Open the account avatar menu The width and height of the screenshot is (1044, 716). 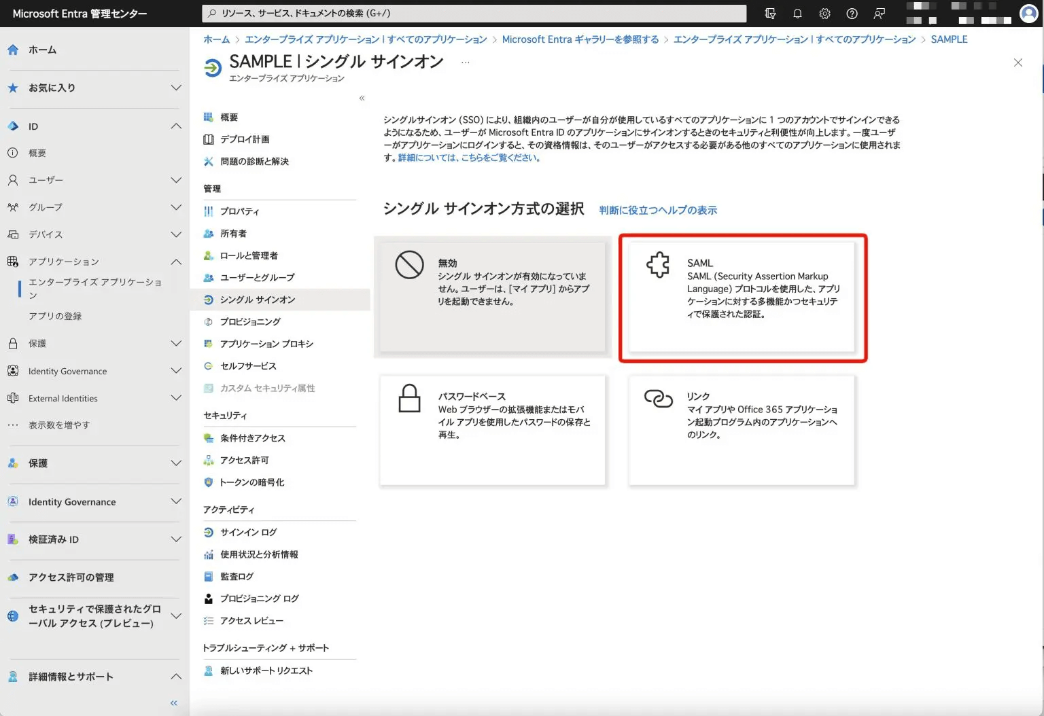tap(1029, 14)
